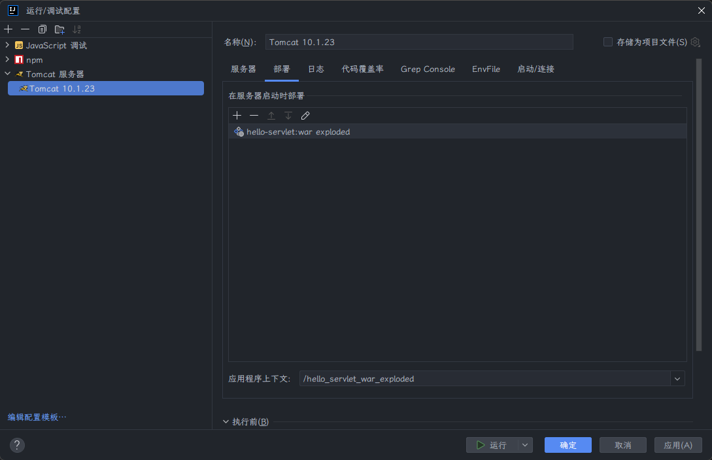
Task: Add deployment artifact with plus icon
Action: 237,116
